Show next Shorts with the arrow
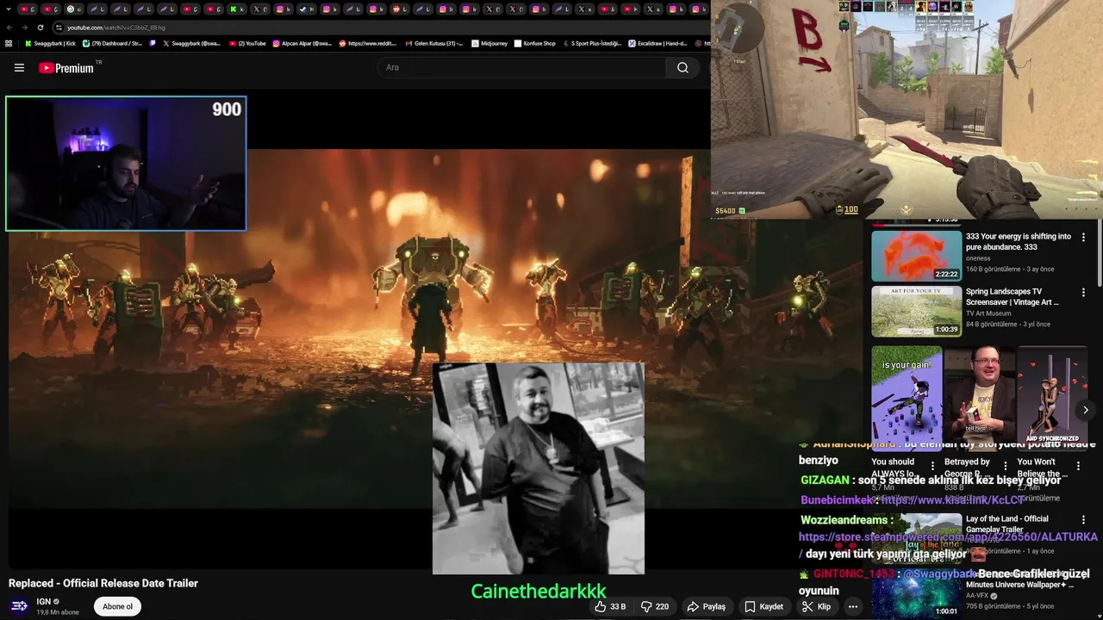The width and height of the screenshot is (1103, 620). tap(1085, 410)
